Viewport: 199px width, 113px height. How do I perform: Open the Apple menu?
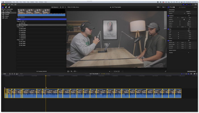coord(3,2)
